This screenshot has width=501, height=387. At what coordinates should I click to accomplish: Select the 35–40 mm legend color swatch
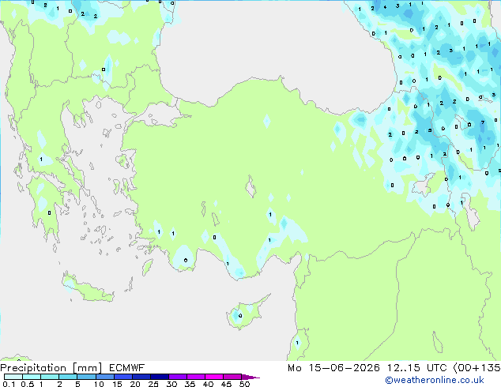click(195, 377)
